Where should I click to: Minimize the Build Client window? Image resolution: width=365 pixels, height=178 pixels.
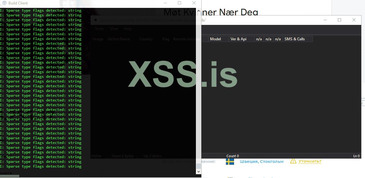(165, 3)
